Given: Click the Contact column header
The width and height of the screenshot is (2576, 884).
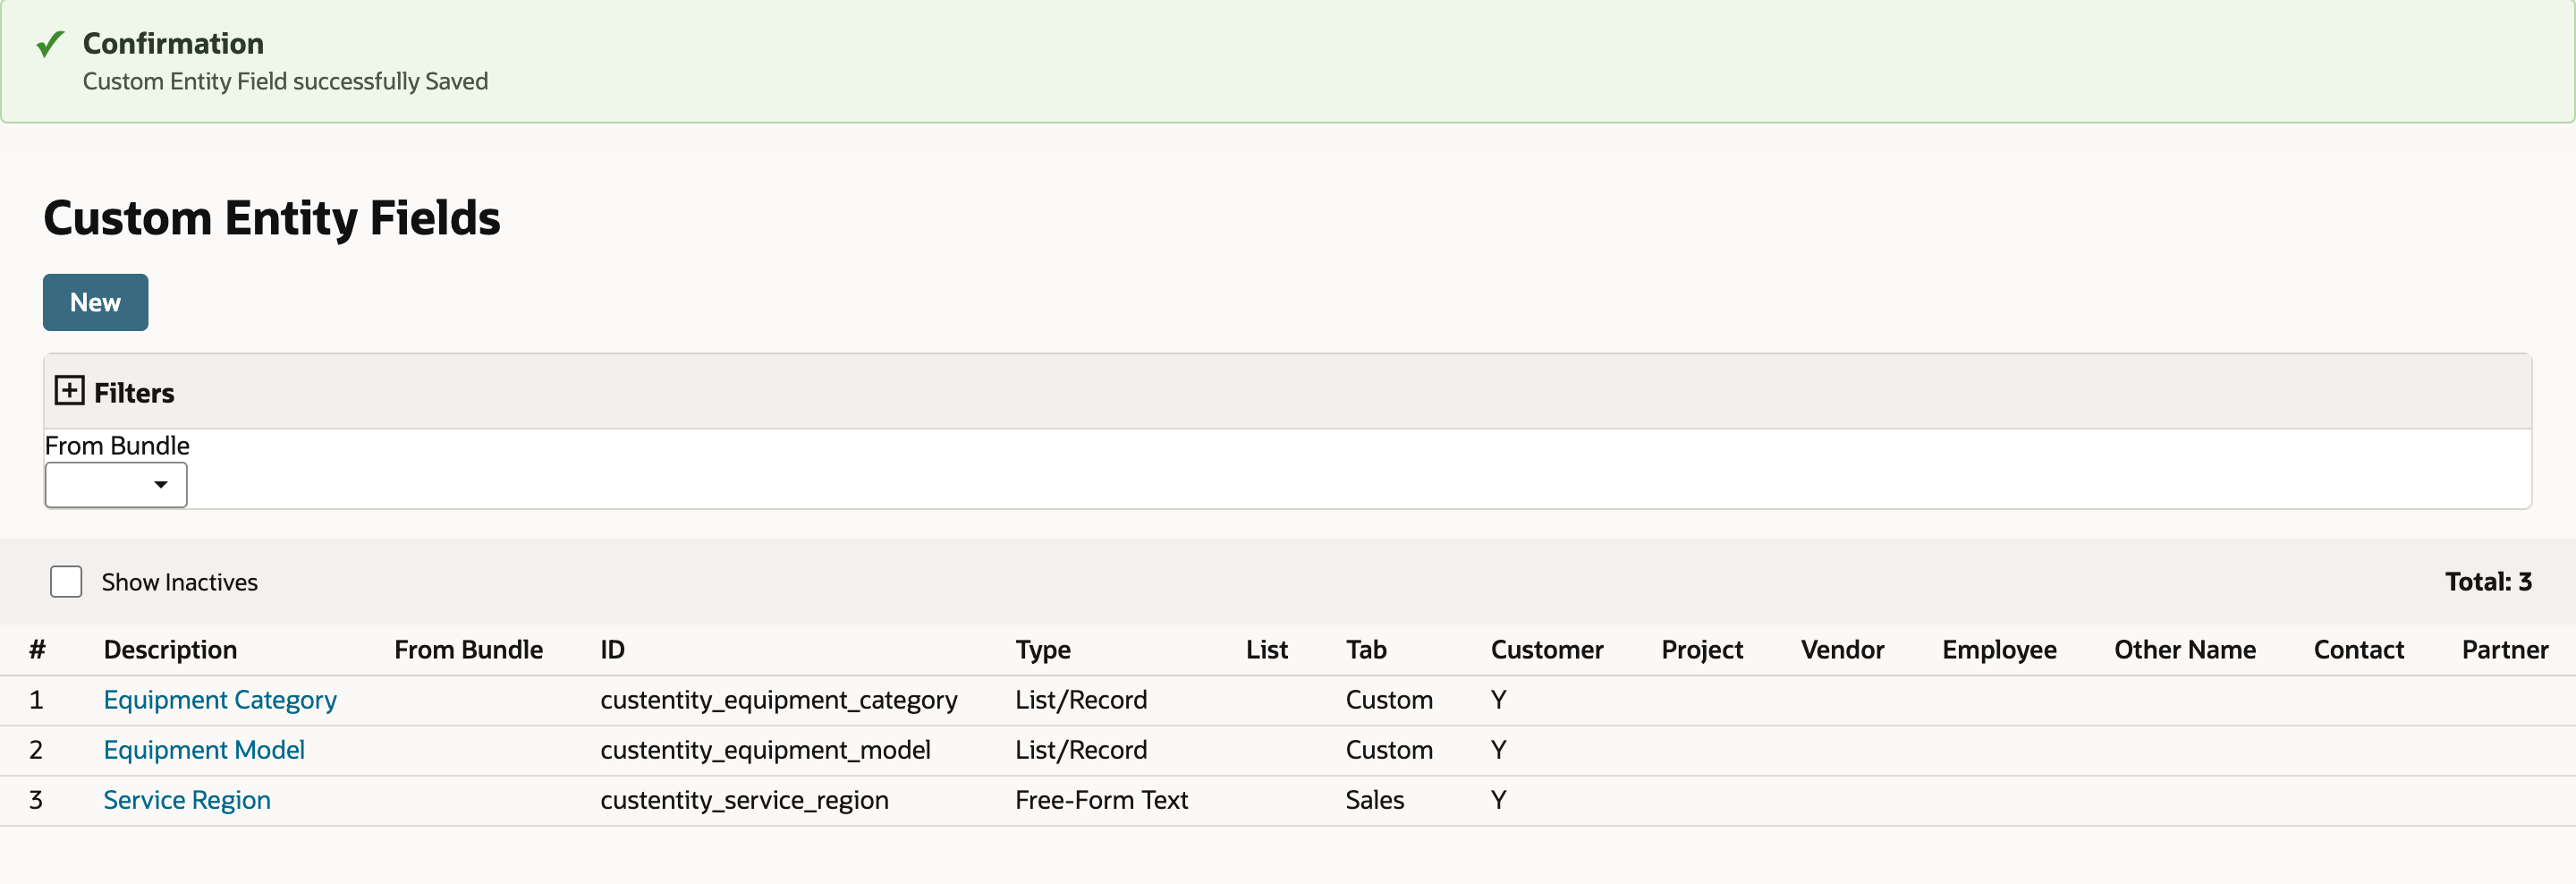Looking at the screenshot, I should tap(2358, 650).
